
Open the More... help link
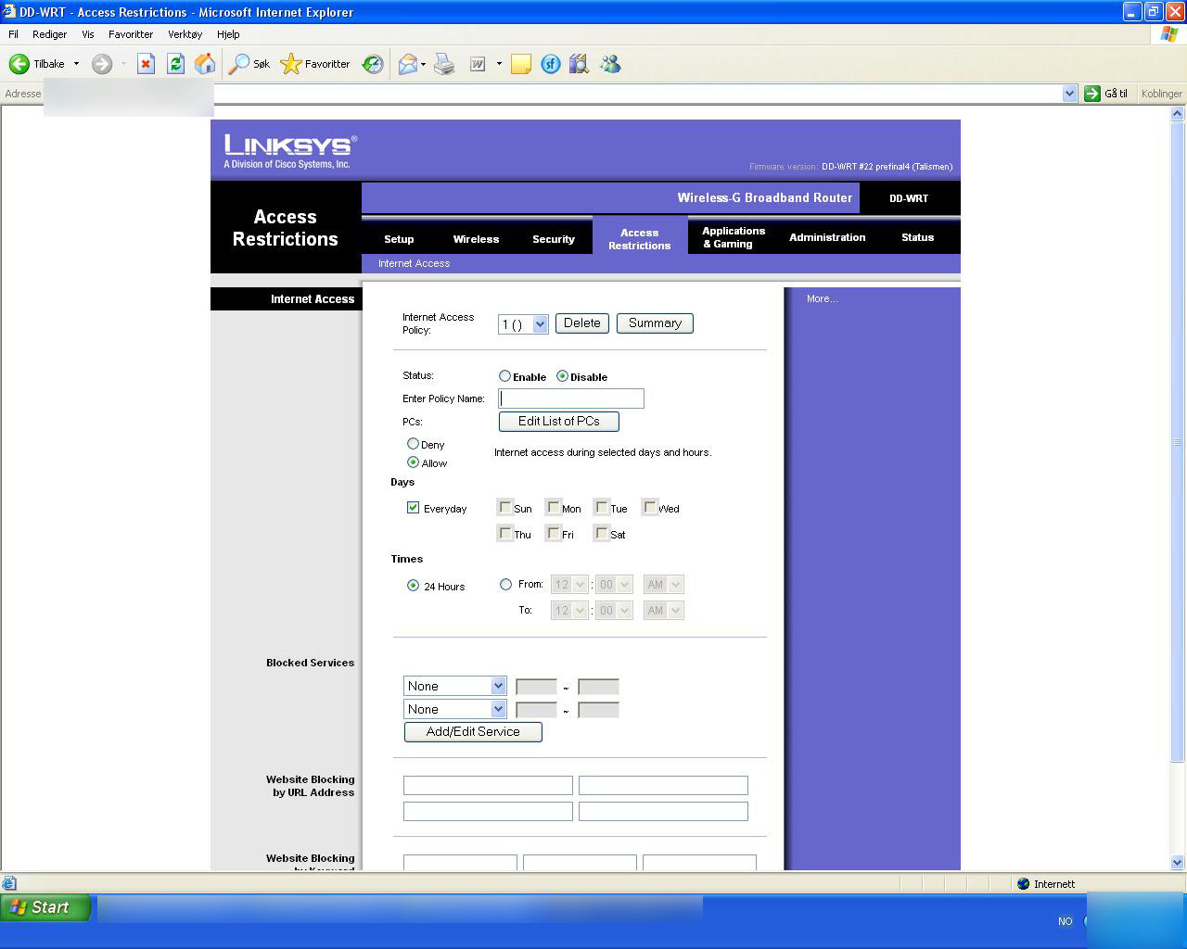click(x=822, y=298)
